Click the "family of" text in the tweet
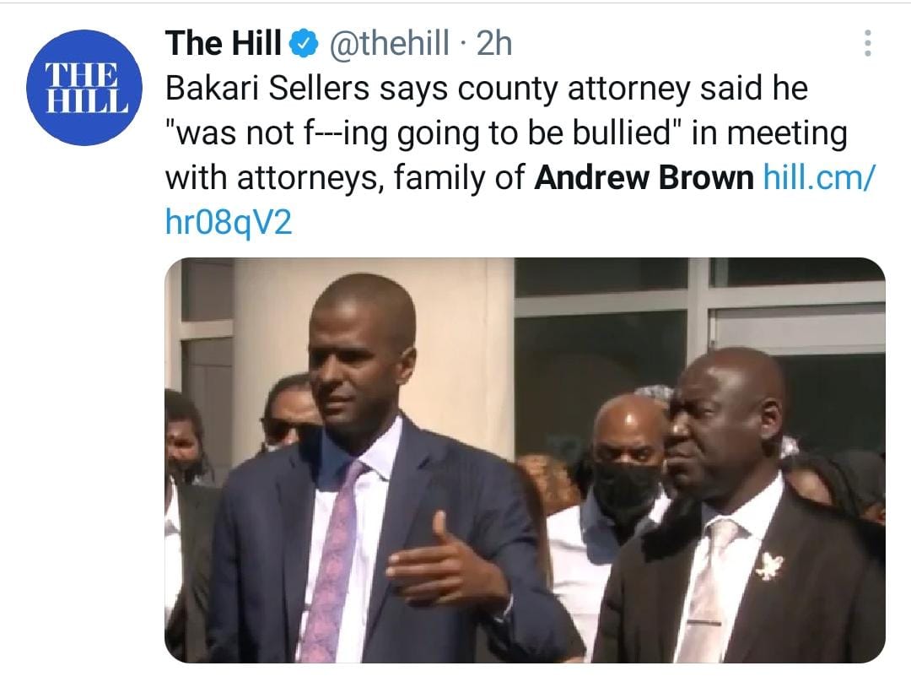 [459, 176]
